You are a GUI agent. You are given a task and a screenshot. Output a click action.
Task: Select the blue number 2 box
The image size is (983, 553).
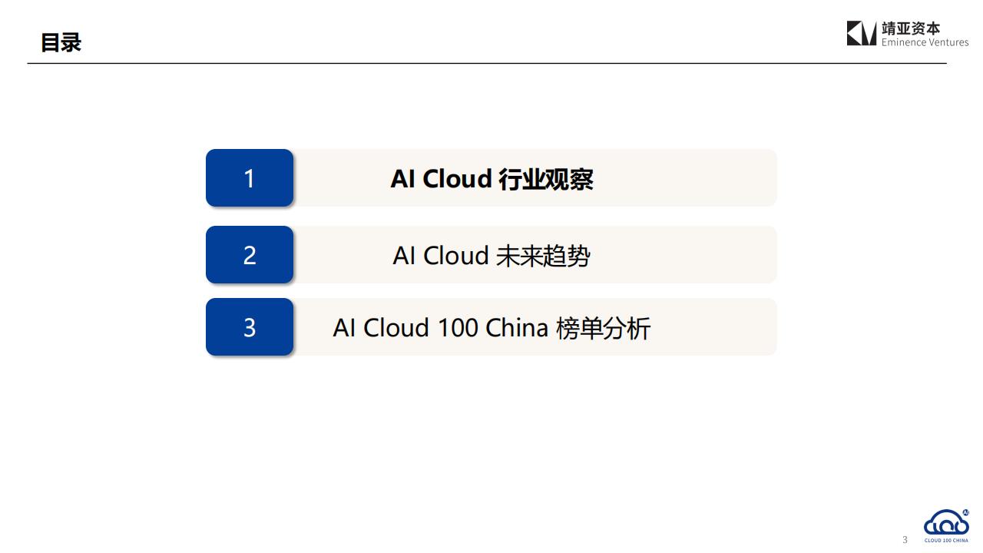250,254
